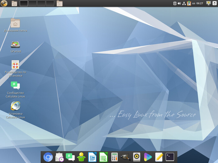Launch Установка Calculate Linux installer icon
Viewport: 218px width, 163px height.
pos(15,110)
